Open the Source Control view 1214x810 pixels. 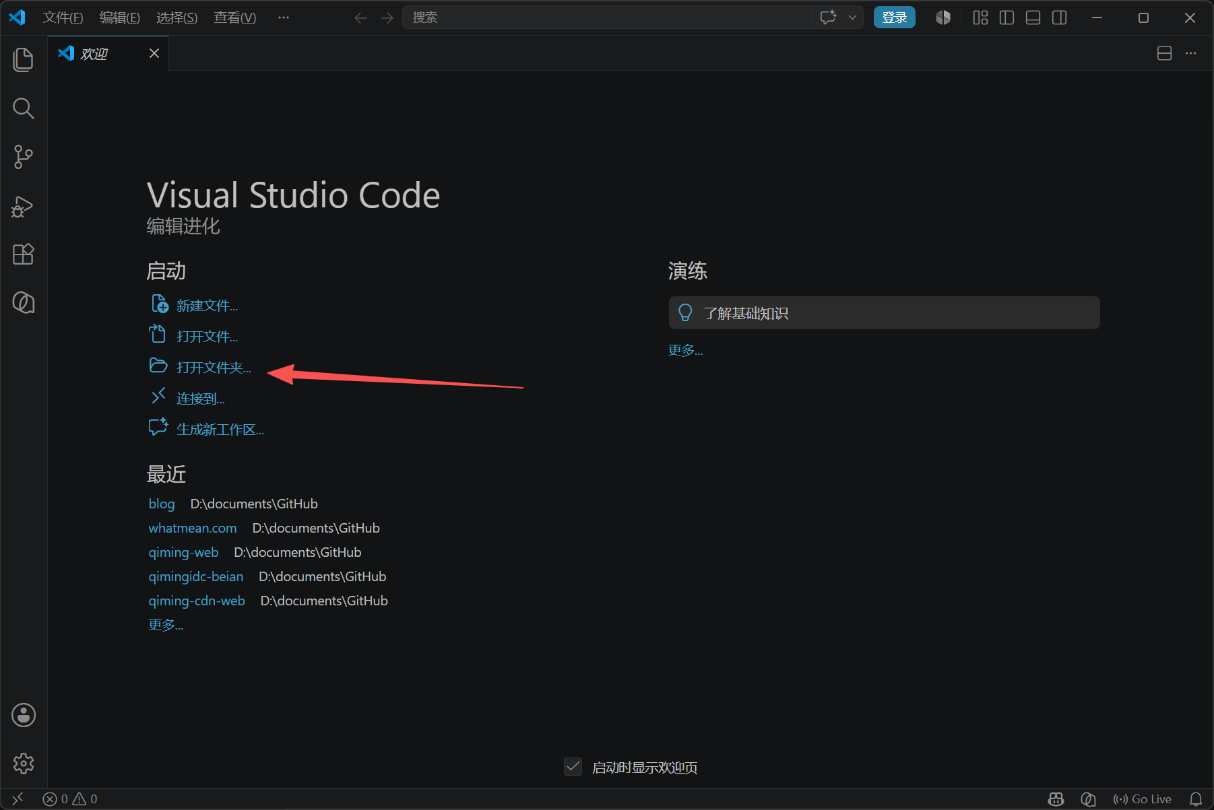tap(24, 157)
